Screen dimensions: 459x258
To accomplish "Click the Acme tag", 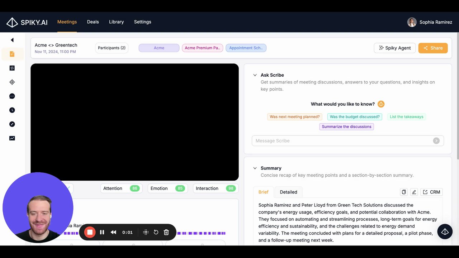I will tap(159, 48).
